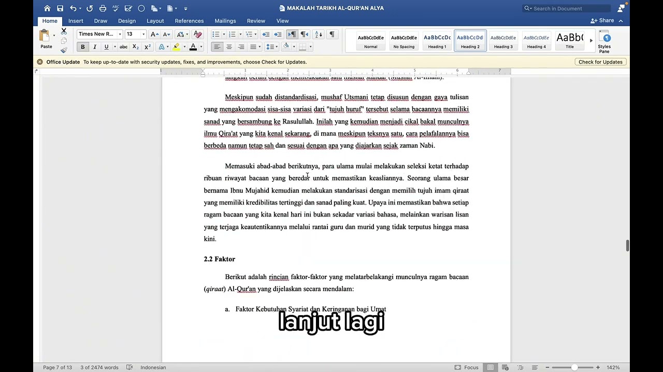Apply the yellow text highlight color
The width and height of the screenshot is (663, 372).
[x=176, y=47]
